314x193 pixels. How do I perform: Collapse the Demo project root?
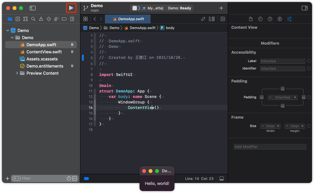tap(7, 31)
